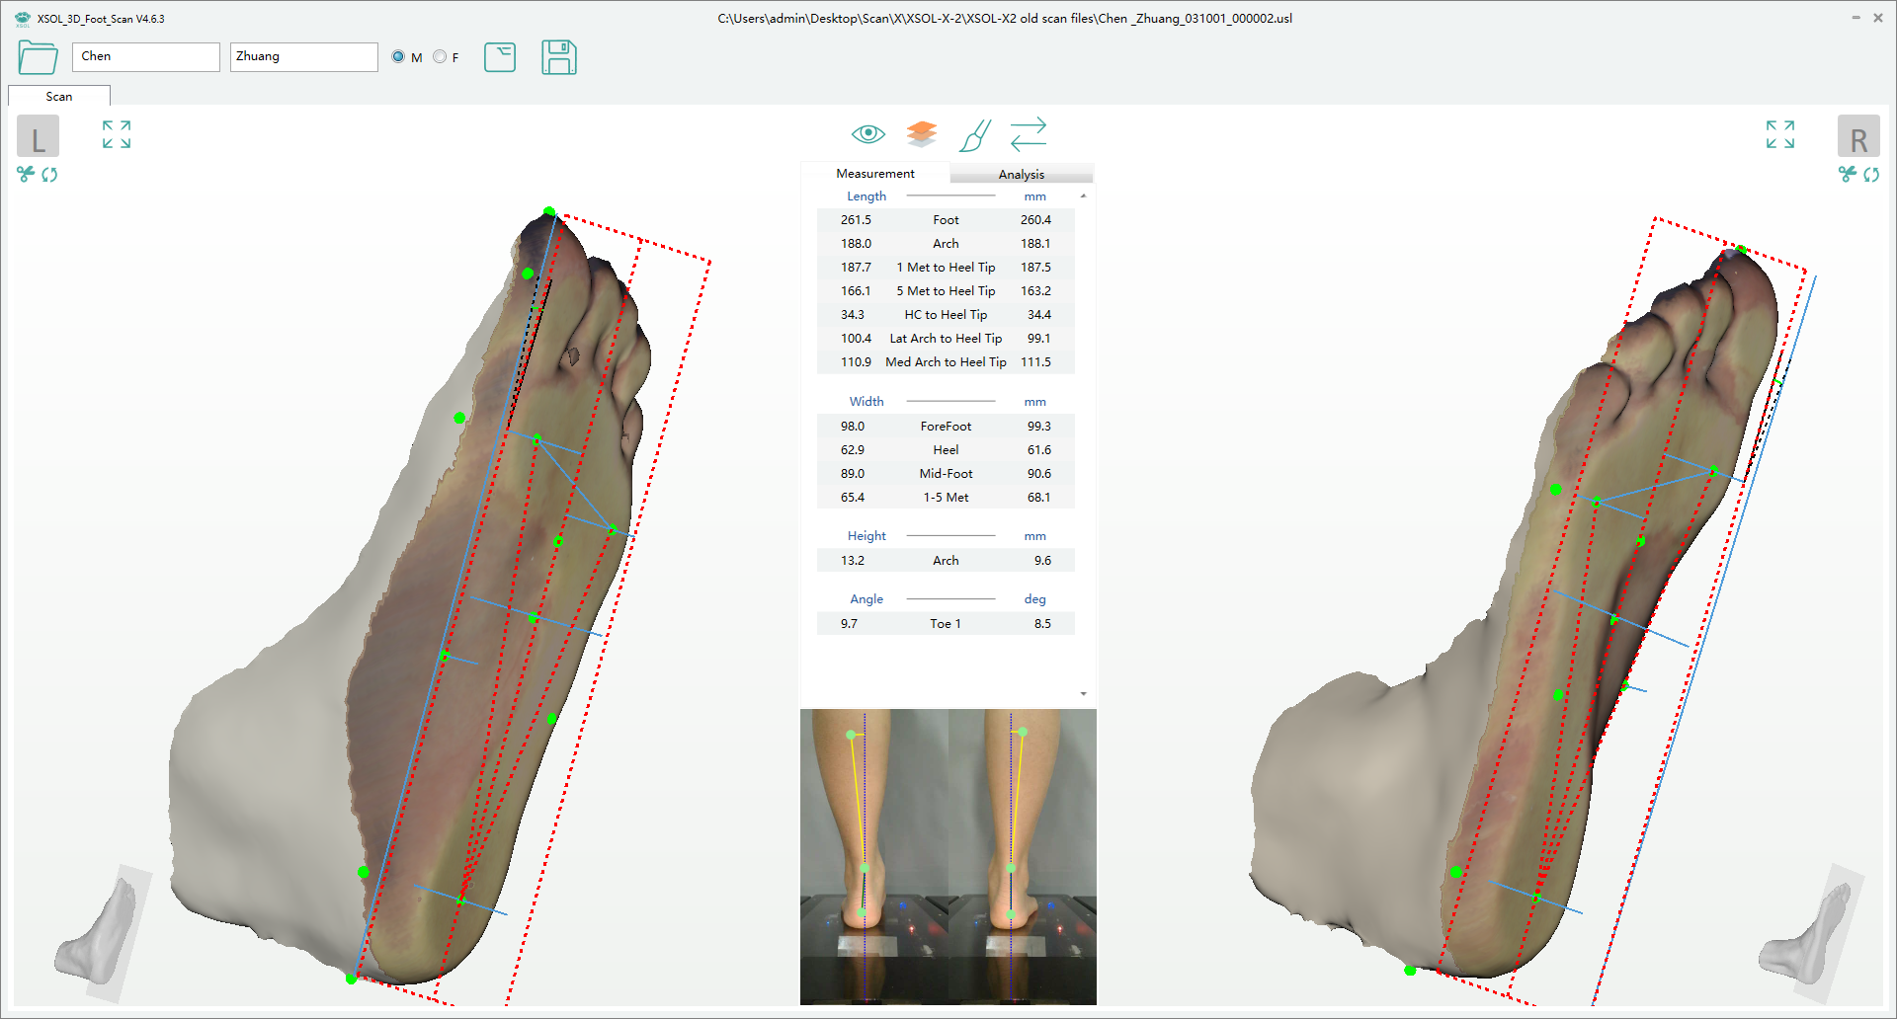The image size is (1897, 1019).
Task: Open the folder icon to load scan
Action: pos(38,57)
